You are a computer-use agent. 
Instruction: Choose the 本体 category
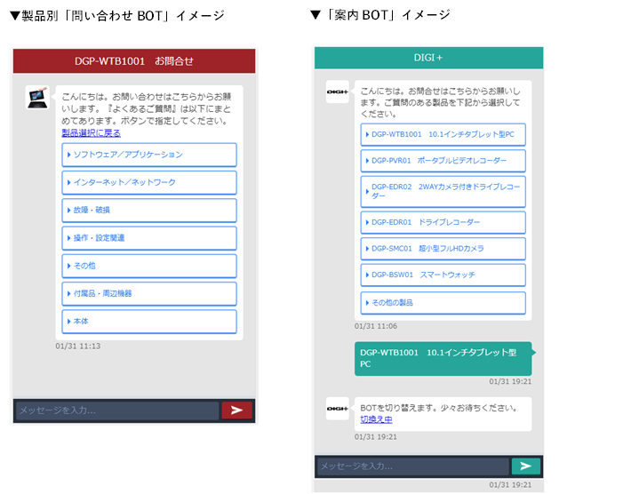149,322
